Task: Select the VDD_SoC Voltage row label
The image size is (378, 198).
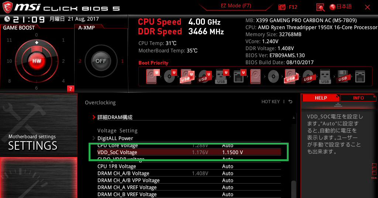Action: pyautogui.click(x=117, y=152)
